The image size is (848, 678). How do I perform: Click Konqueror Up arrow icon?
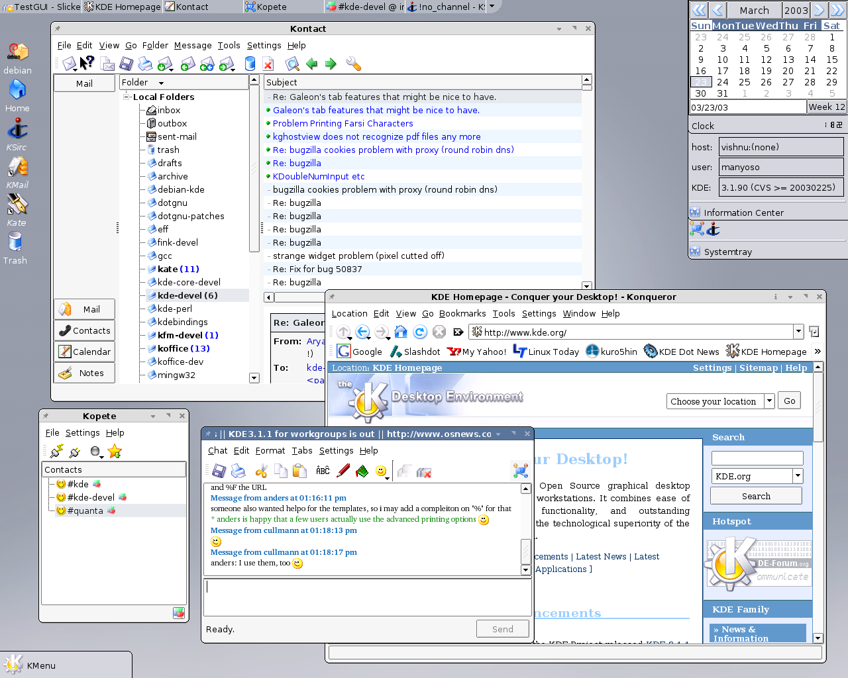click(343, 332)
